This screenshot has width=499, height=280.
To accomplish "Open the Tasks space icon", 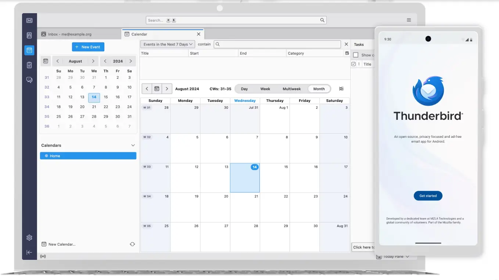I will coord(29,65).
